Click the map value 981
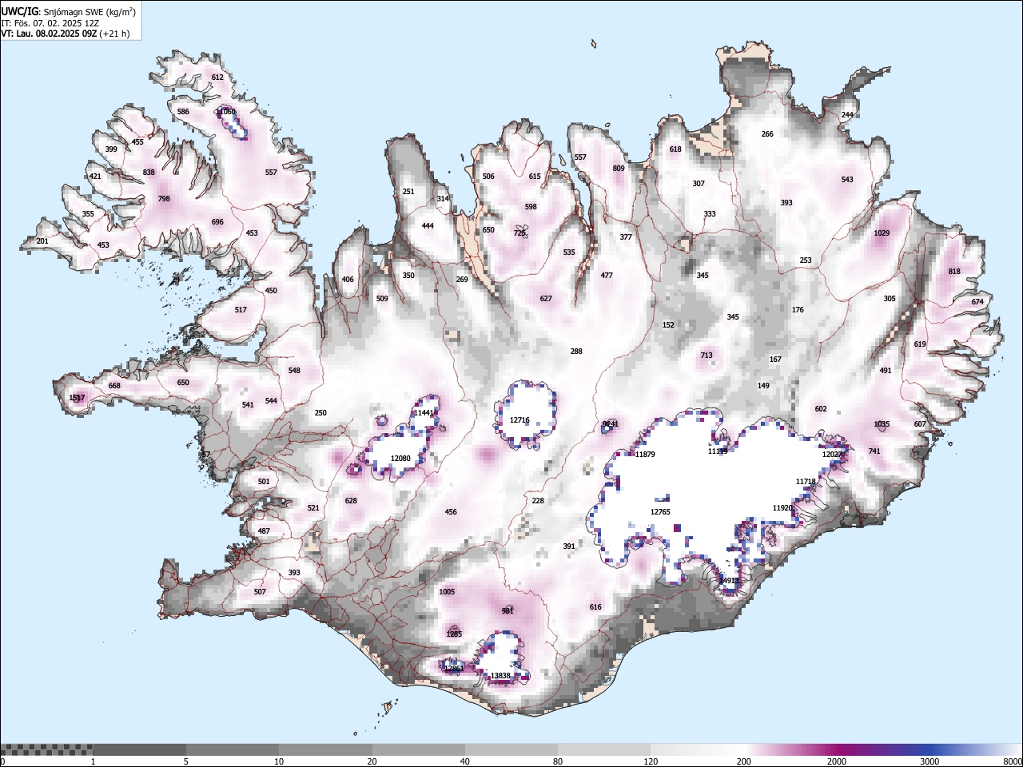 (508, 611)
